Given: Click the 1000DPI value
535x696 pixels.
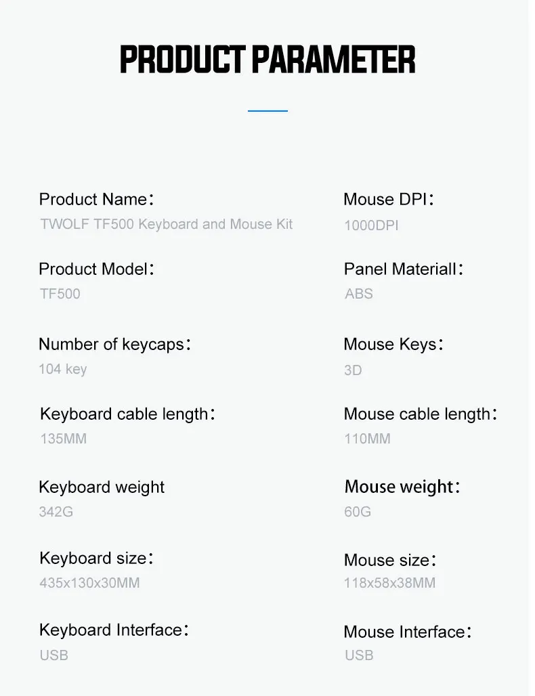Looking at the screenshot, I should click(371, 225).
